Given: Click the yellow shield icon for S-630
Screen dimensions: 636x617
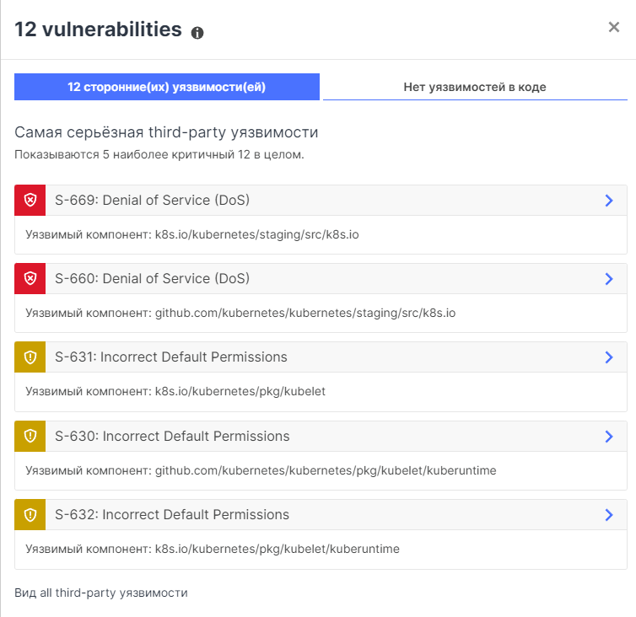Looking at the screenshot, I should tap(30, 437).
